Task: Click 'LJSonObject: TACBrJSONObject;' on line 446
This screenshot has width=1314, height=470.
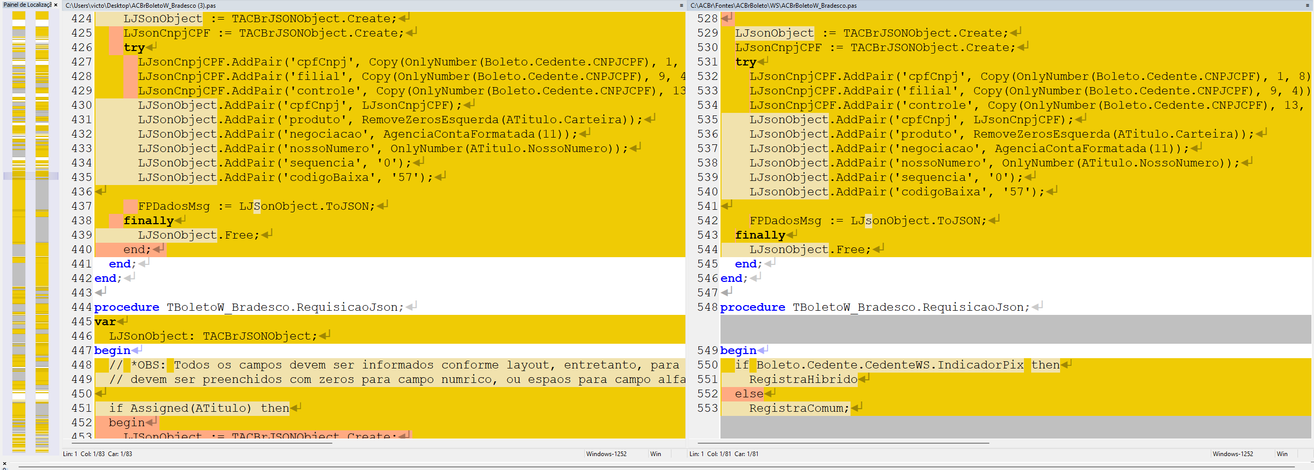Action: click(x=213, y=336)
